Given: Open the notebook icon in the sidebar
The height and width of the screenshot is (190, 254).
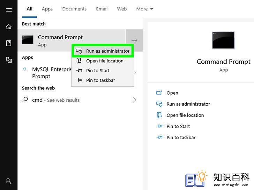Looking at the screenshot, I should 9,43.
